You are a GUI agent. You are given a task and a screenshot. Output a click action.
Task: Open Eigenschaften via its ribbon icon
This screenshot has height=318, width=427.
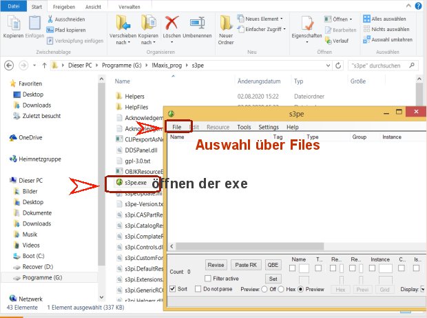pyautogui.click(x=307, y=22)
